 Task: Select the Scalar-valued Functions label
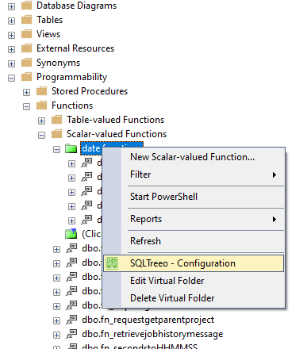[x=117, y=134]
